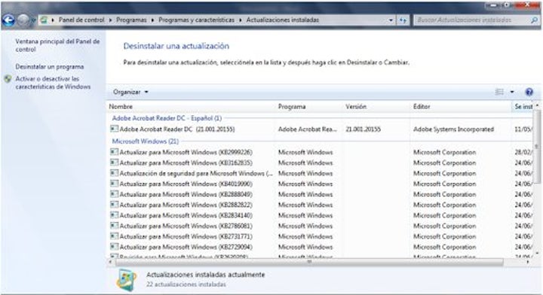The height and width of the screenshot is (295, 543).
Task: Click the installed updates icon in details pane
Action: point(127,280)
